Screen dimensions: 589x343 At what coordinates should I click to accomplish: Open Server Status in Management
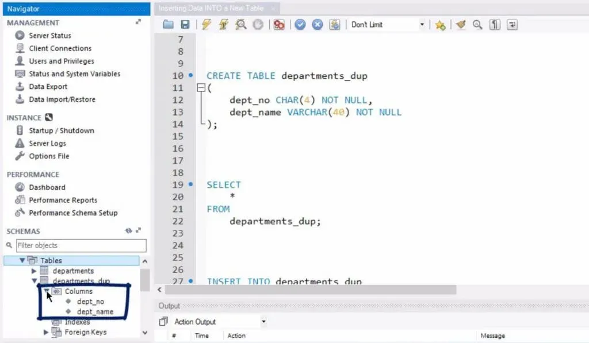[49, 36]
